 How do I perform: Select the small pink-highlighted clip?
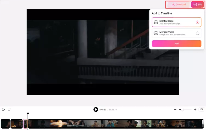pos(25,124)
